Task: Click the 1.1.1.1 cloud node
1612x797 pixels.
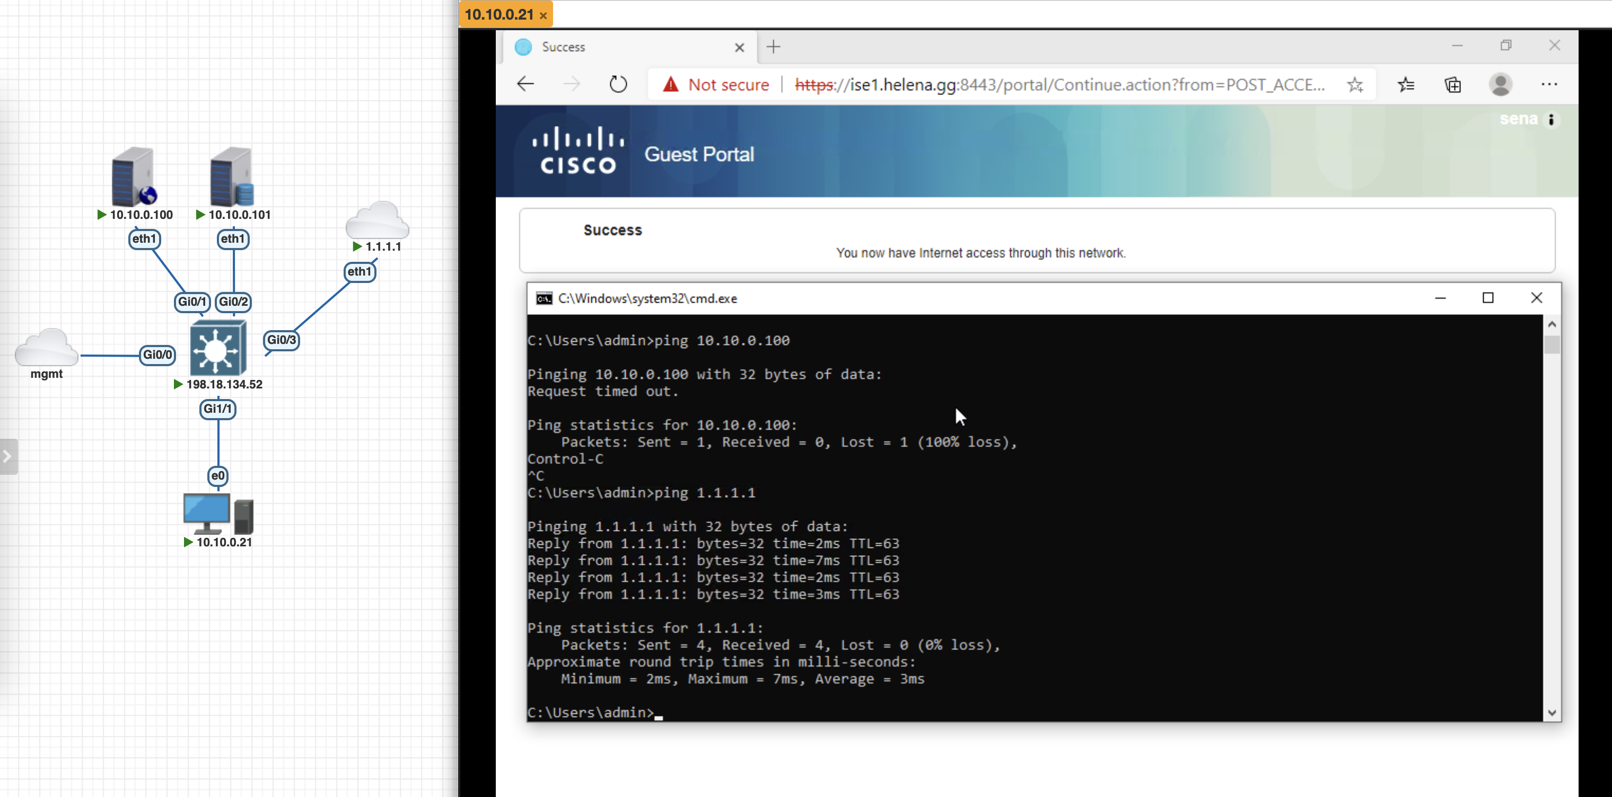Action: coord(378,221)
